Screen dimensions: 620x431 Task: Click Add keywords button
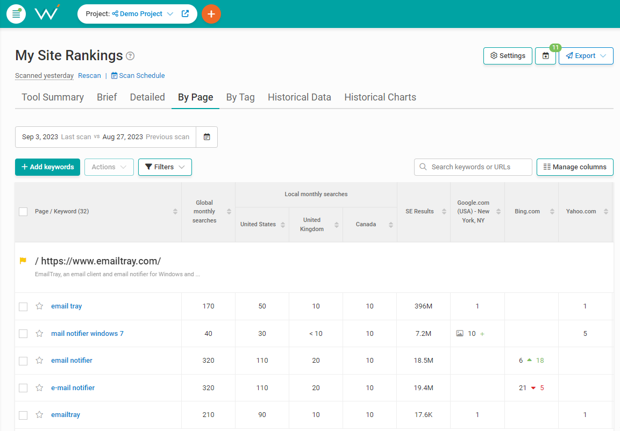tap(47, 167)
